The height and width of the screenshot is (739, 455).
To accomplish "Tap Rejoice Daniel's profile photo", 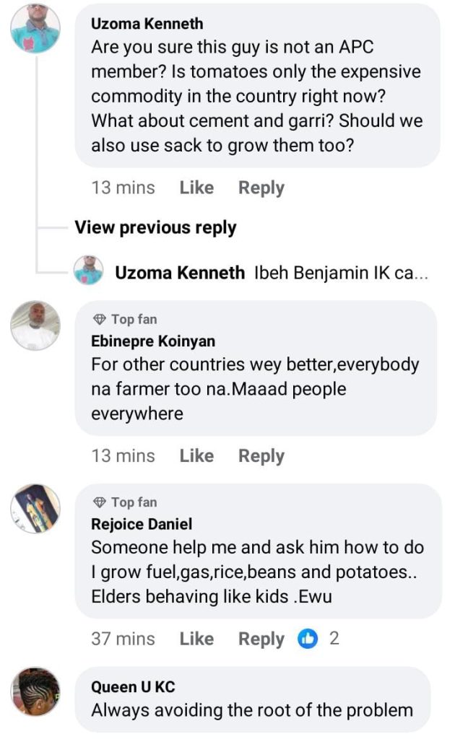I will coord(35,509).
